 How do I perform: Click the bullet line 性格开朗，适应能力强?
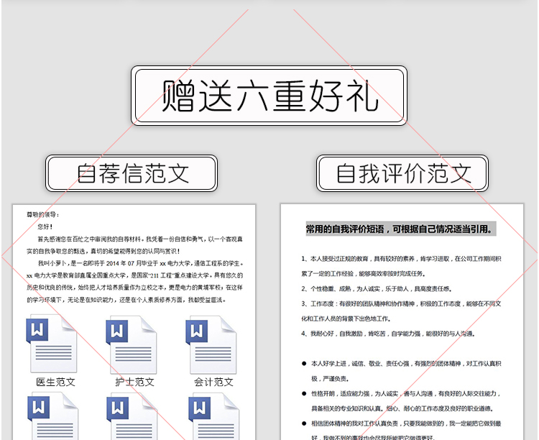(x=401, y=393)
